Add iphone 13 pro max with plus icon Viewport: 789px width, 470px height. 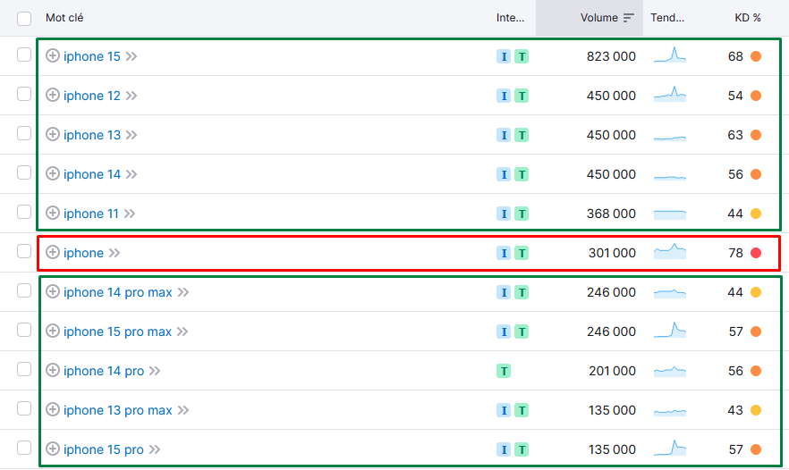53,409
